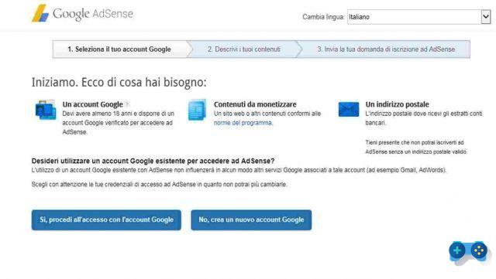Click the sentence Scegli con attenzione le tue credenziali
496x279 pixels.
pyautogui.click(x=160, y=184)
